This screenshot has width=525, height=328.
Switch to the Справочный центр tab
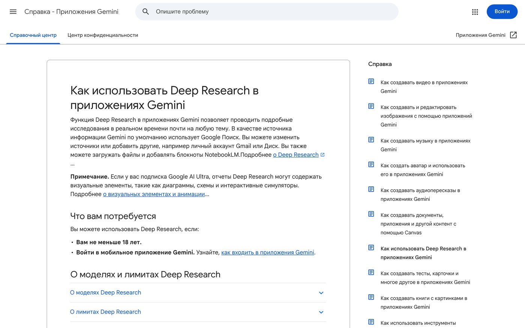point(33,35)
